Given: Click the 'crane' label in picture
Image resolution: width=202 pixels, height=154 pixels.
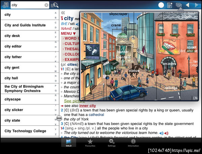Looking at the screenshot, I should (x=116, y=25).
